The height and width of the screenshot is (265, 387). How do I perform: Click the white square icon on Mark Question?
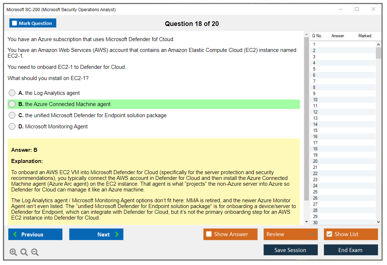pyautogui.click(x=14, y=23)
